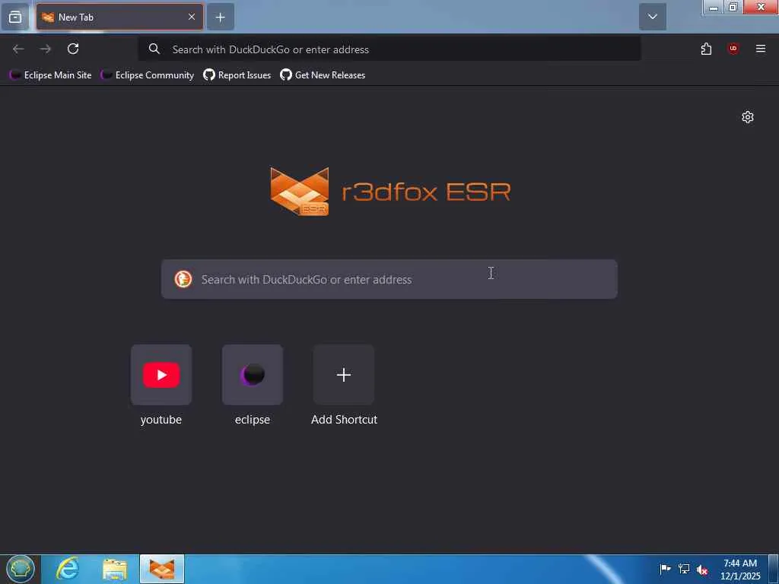Open the uBlock Origin extension icon
Screen dimensions: 779x584
point(733,49)
